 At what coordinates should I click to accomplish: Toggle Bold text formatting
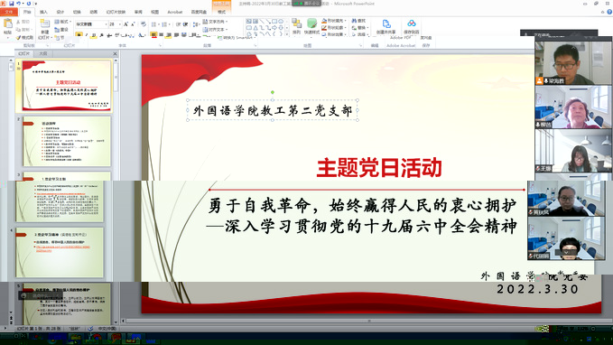pyautogui.click(x=79, y=35)
